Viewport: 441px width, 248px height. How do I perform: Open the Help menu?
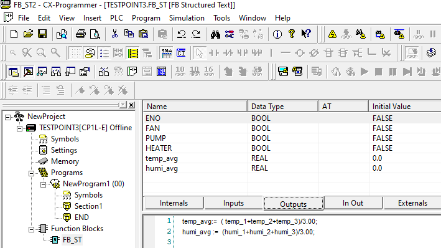tap(282, 18)
